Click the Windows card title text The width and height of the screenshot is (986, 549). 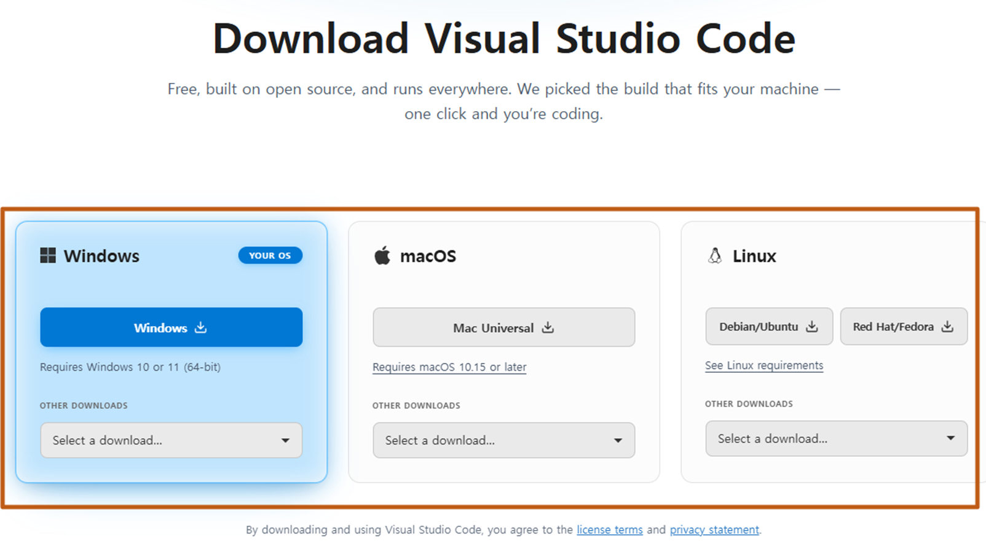click(x=101, y=256)
